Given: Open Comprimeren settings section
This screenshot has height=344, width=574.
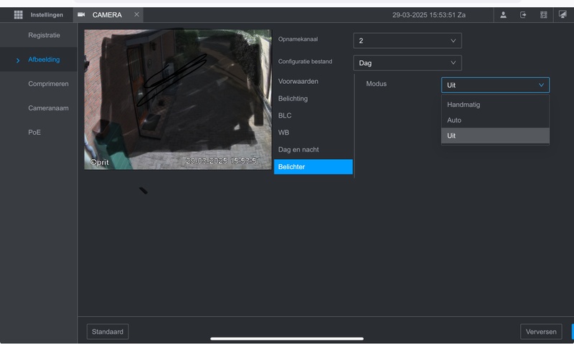Looking at the screenshot, I should (48, 84).
